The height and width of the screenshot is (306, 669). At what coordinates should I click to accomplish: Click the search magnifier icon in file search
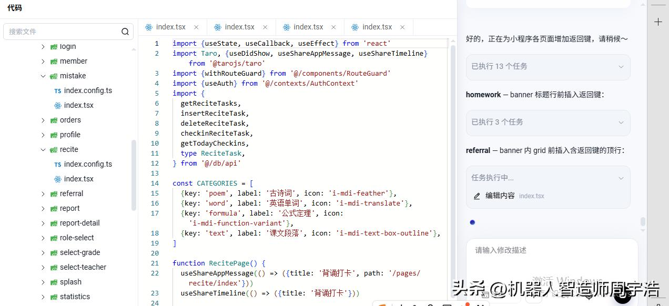[x=125, y=32]
